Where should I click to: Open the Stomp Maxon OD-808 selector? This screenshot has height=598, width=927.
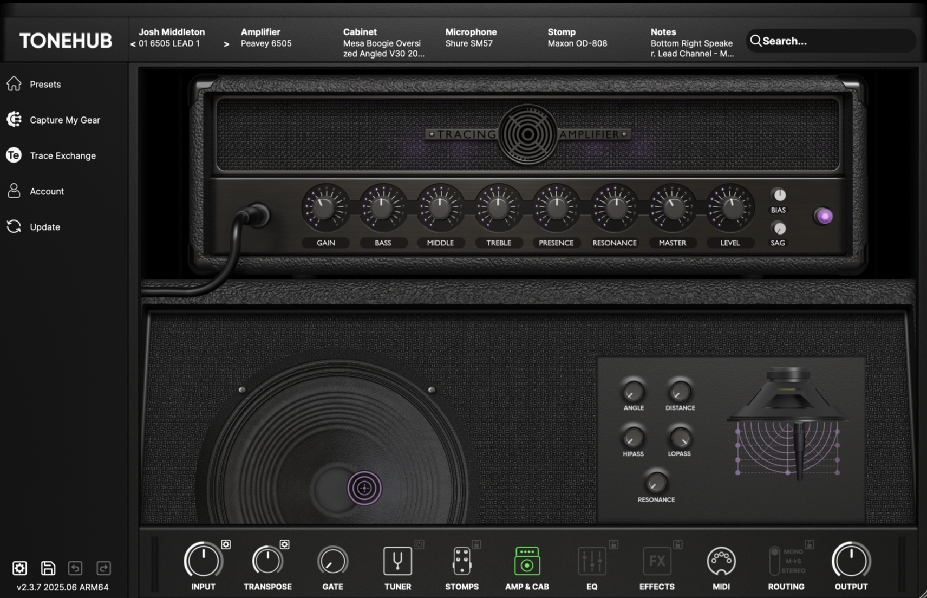click(577, 37)
